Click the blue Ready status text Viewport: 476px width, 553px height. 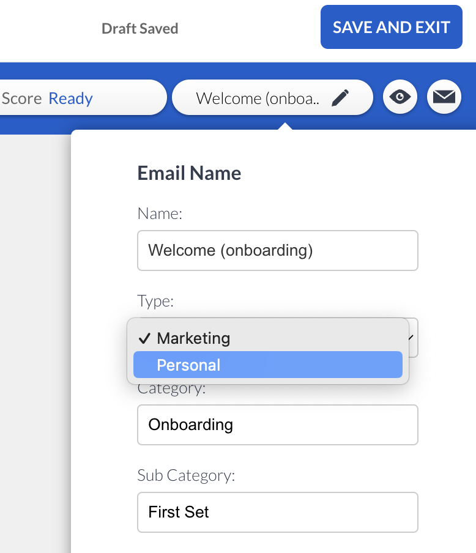tap(71, 98)
